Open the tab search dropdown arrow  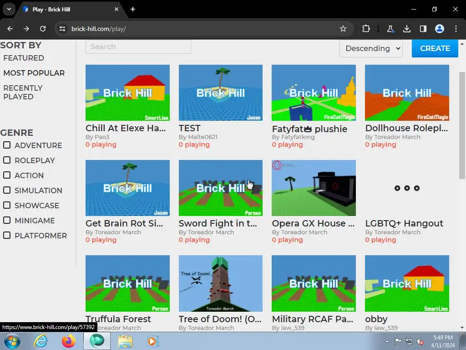tap(9, 9)
